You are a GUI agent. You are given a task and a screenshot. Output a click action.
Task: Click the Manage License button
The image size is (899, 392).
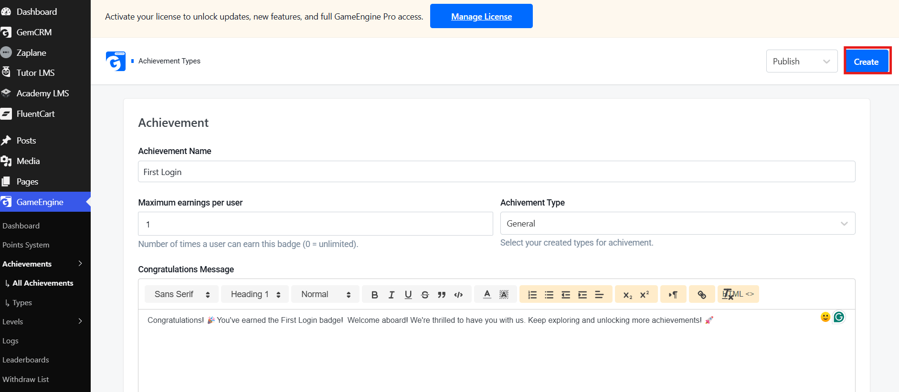(481, 16)
